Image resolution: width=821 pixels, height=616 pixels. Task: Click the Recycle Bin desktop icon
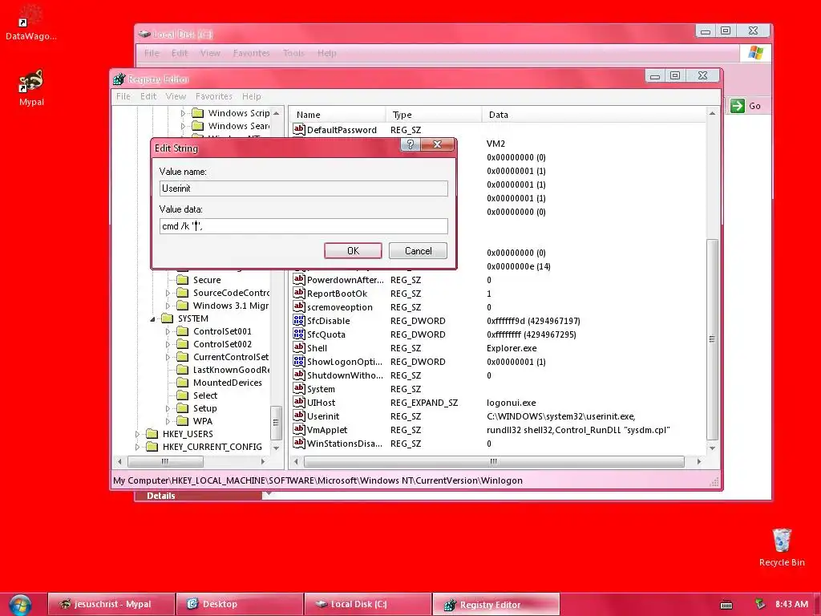782,540
